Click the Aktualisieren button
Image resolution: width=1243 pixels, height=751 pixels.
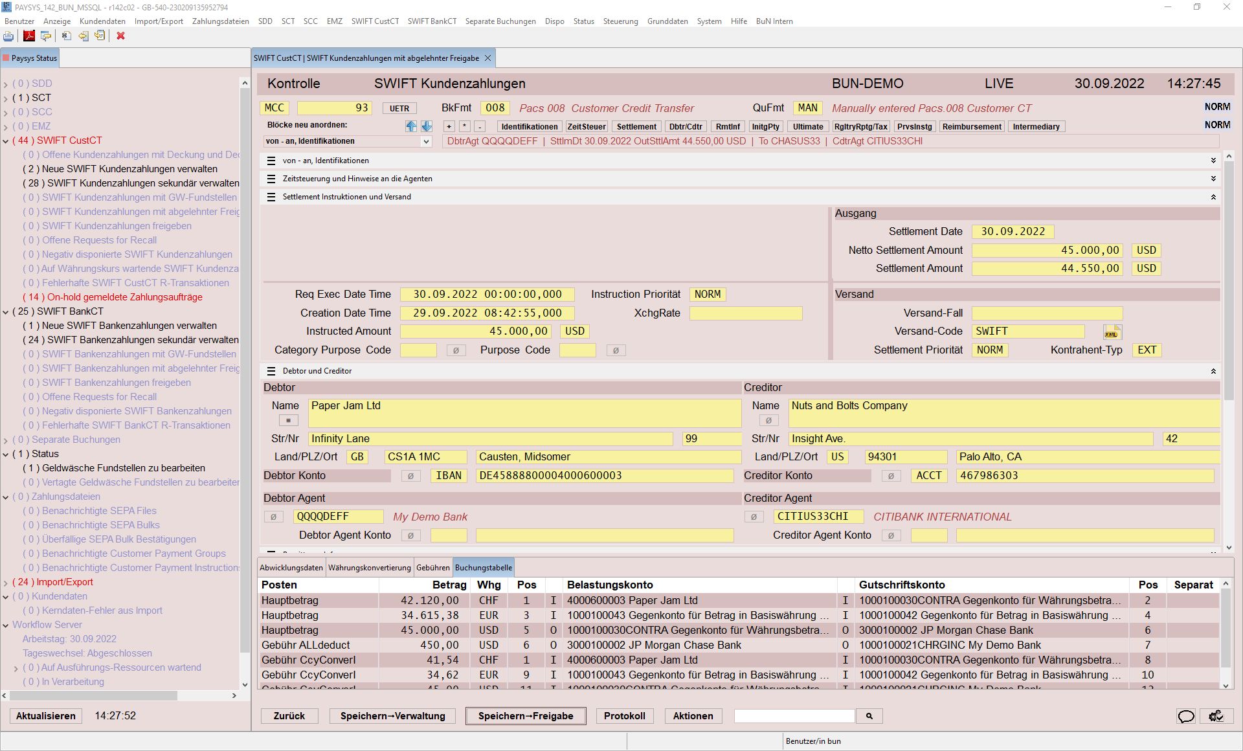(x=45, y=716)
